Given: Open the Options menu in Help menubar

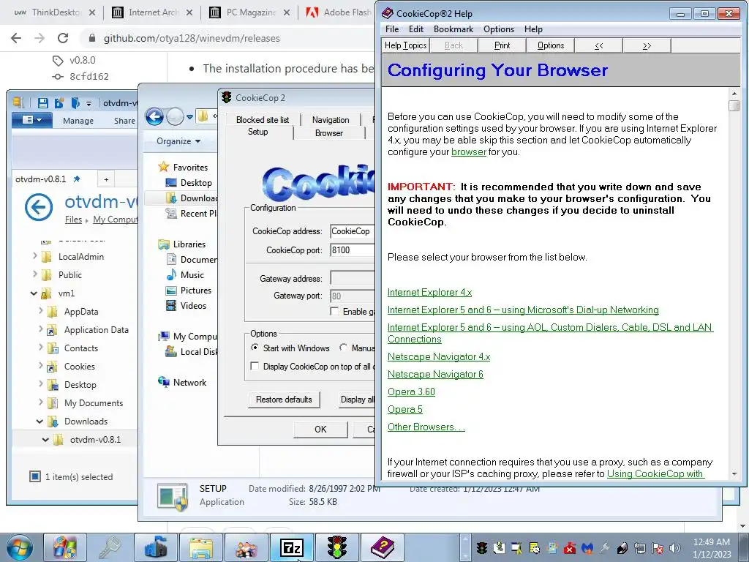Looking at the screenshot, I should (499, 29).
